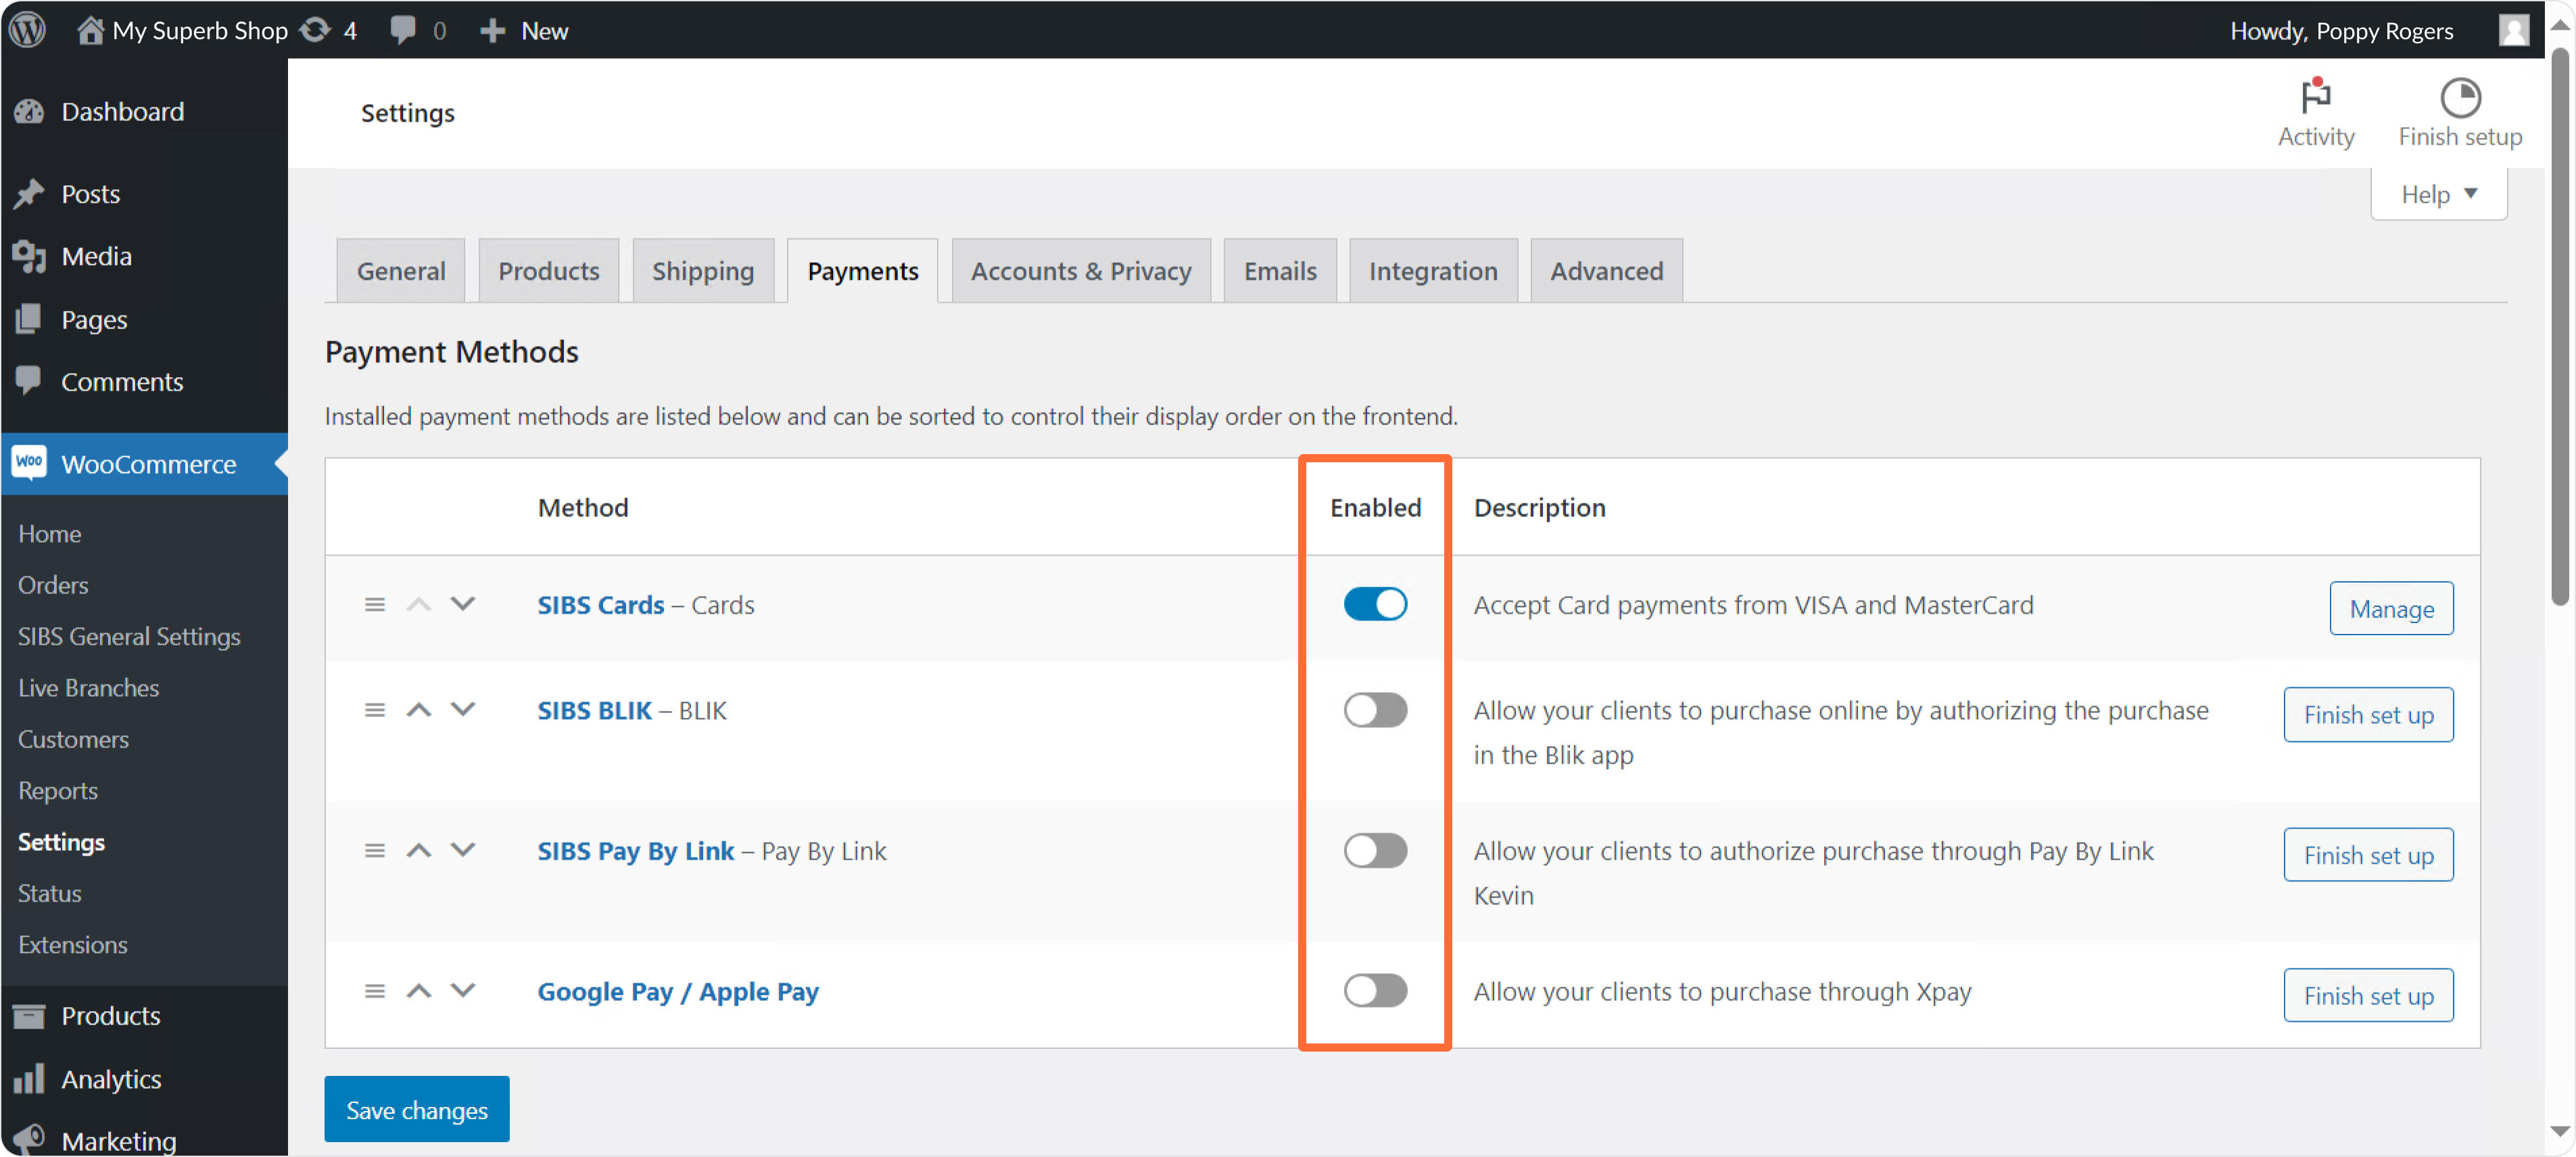Open the SIBS Pay By Link link

click(636, 852)
